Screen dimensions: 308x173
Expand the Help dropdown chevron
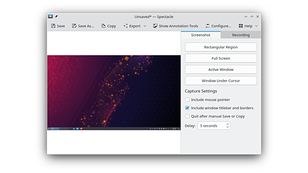click(256, 26)
